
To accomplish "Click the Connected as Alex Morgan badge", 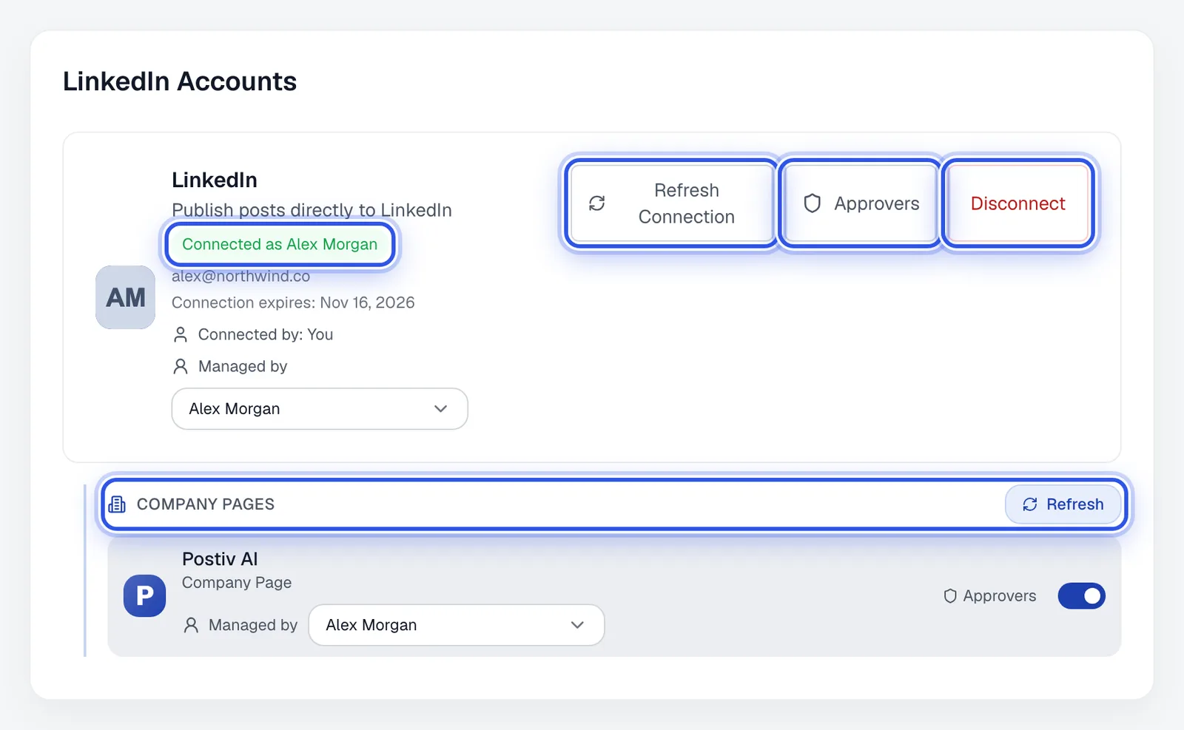I will click(x=280, y=245).
